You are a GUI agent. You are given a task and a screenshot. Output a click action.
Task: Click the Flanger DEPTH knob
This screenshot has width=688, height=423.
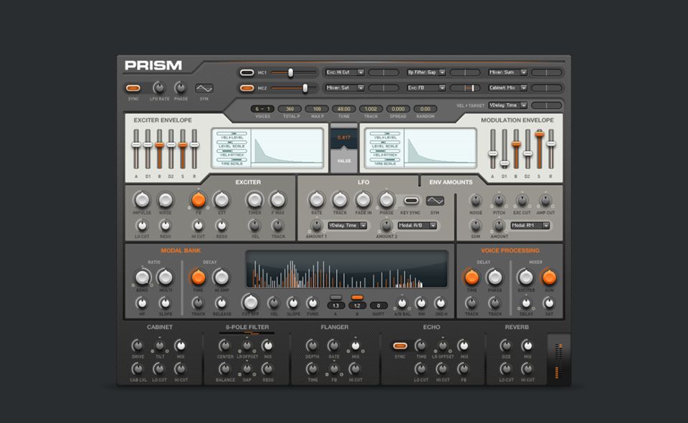[x=312, y=346]
